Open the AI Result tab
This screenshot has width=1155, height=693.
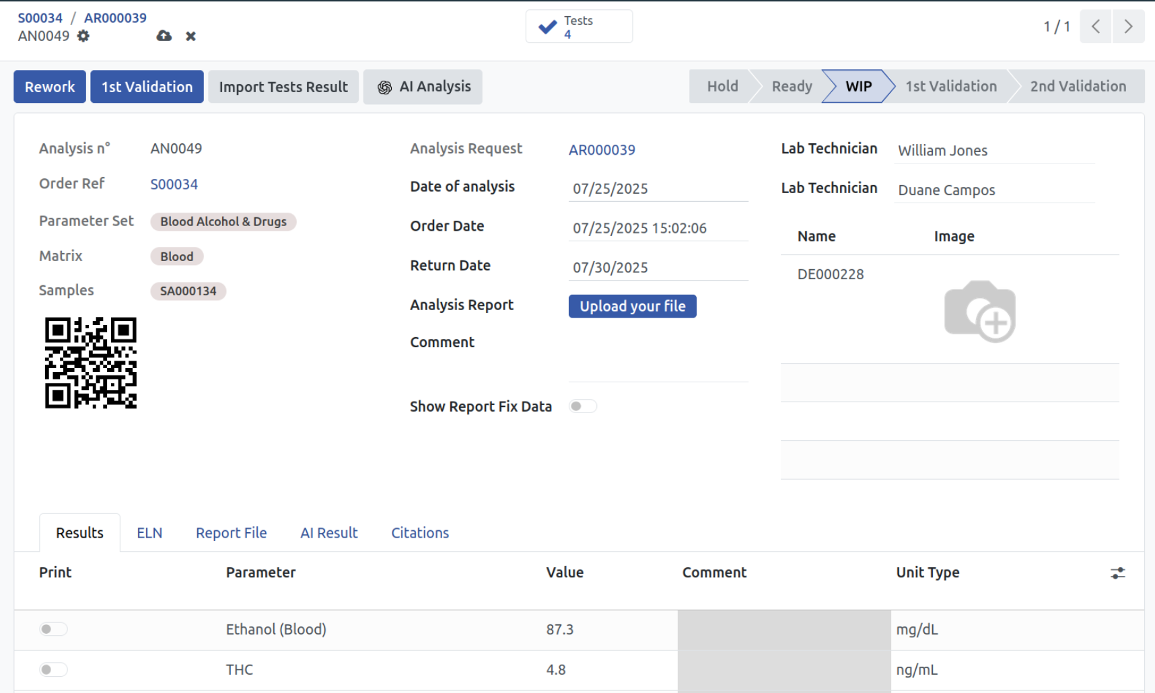(329, 533)
